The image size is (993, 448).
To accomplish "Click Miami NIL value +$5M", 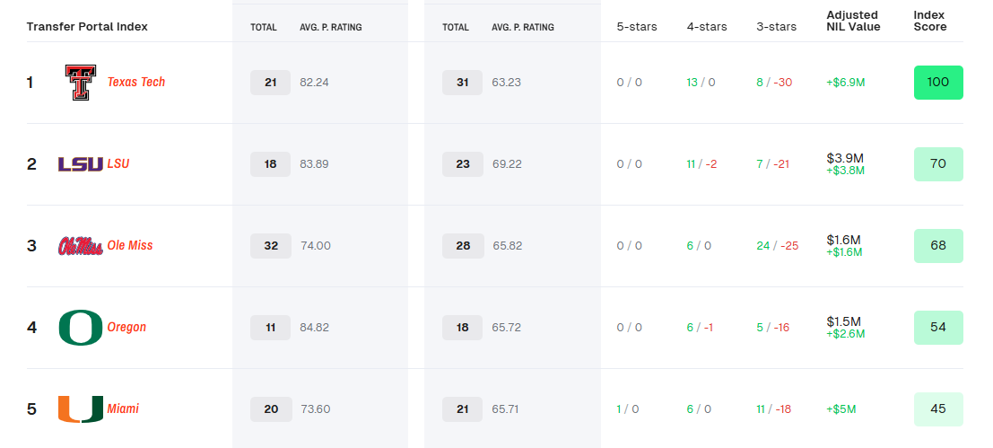I will point(841,409).
